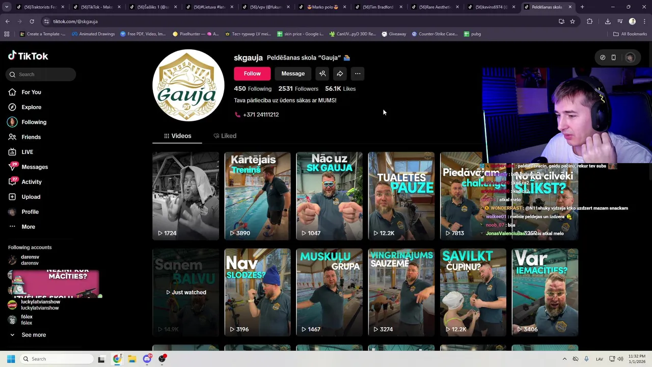The width and height of the screenshot is (652, 367).
Task: Switch to the Liked tab
Action: 225,136
